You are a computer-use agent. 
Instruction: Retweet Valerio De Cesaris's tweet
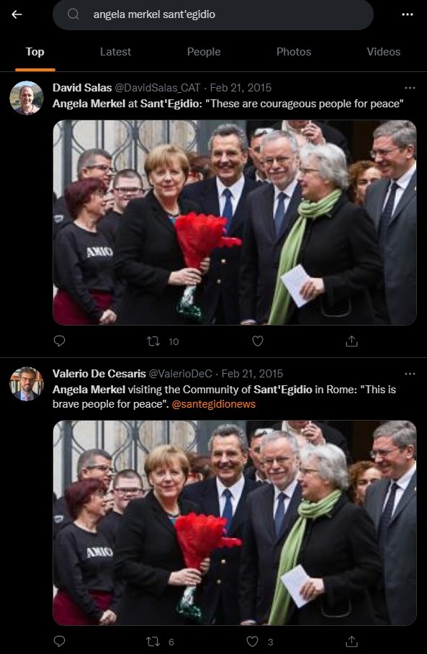pyautogui.click(x=153, y=642)
